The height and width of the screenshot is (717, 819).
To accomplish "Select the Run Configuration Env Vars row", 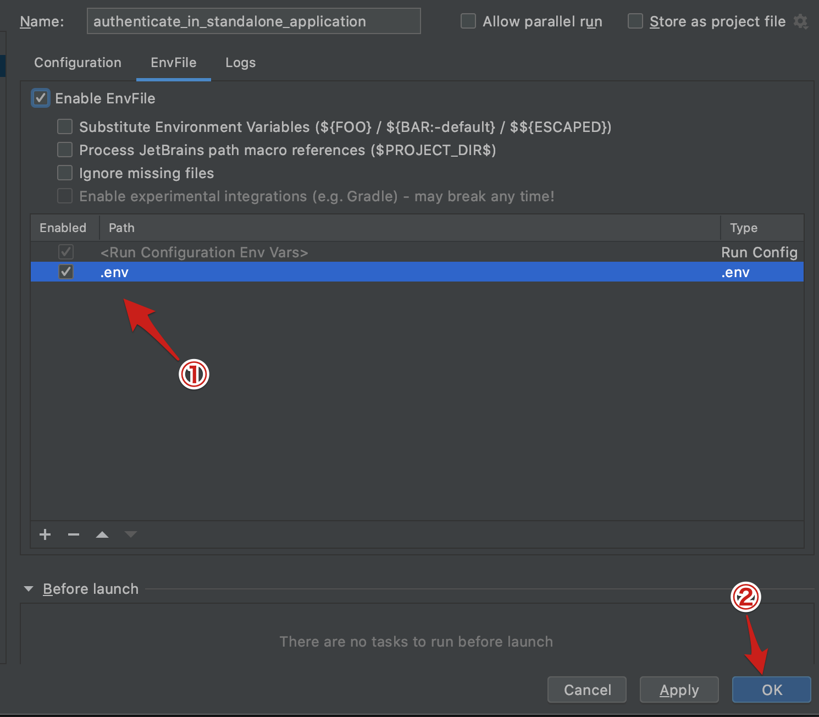I will coord(204,252).
